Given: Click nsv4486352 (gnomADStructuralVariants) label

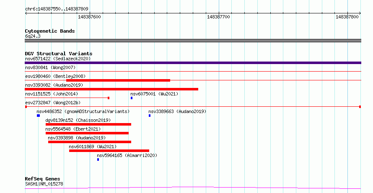Looking at the screenshot, I should 83,111.
